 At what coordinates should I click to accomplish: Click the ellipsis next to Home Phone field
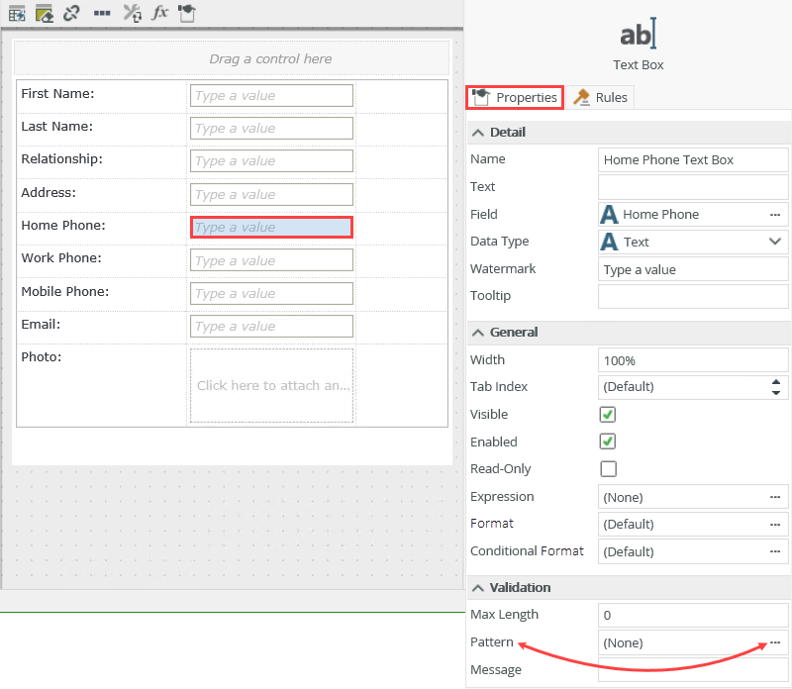point(776,214)
